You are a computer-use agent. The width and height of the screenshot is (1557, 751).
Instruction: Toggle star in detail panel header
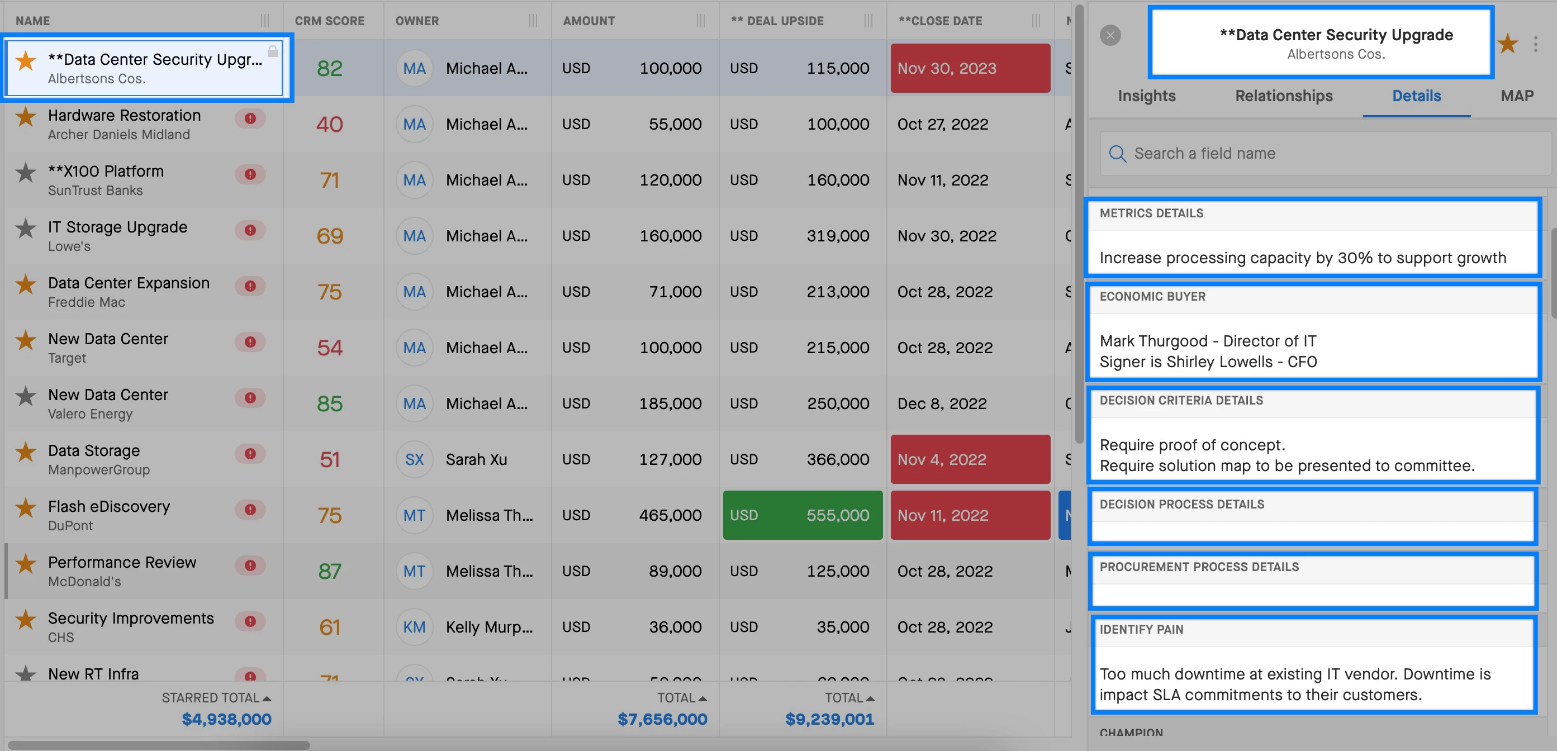[x=1508, y=44]
